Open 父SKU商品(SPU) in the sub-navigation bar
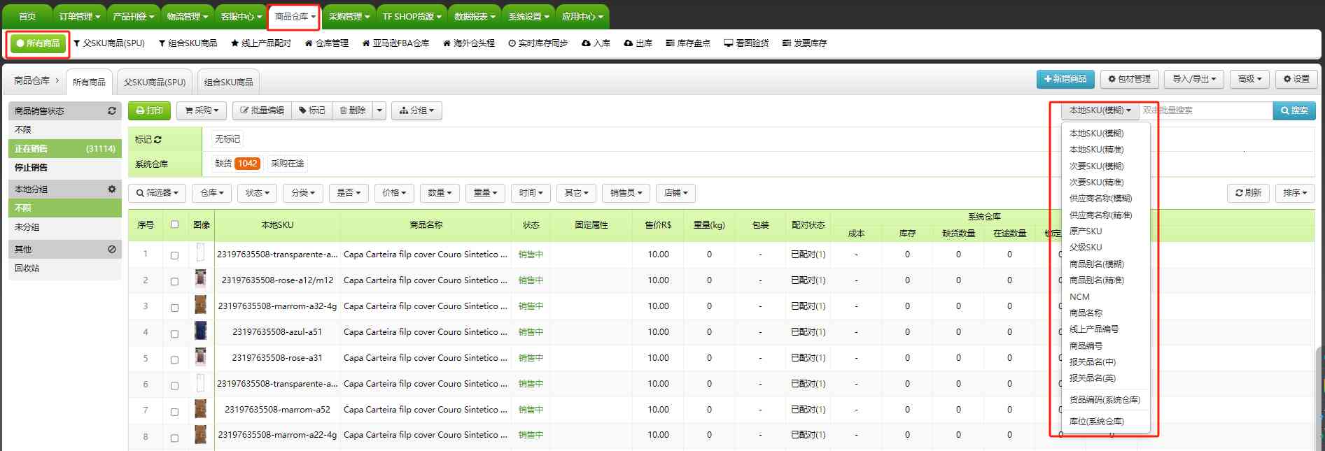 point(108,43)
